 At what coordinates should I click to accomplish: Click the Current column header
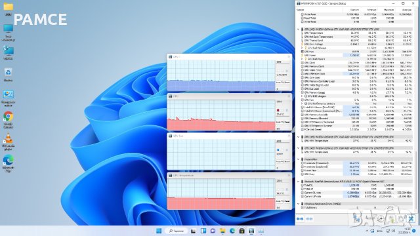[352, 10]
